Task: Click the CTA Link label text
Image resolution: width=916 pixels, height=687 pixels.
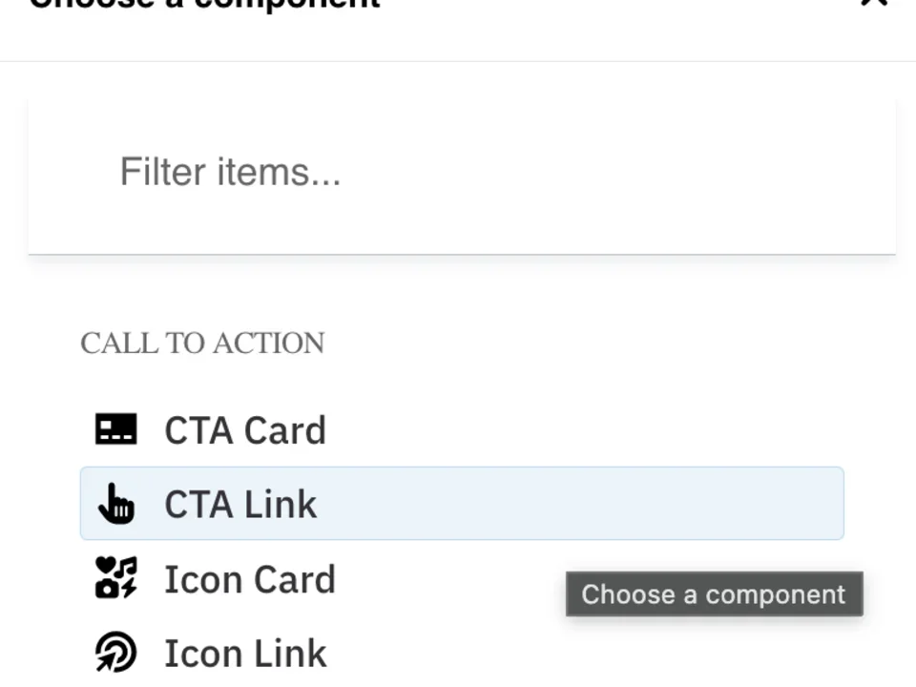Action: point(240,504)
